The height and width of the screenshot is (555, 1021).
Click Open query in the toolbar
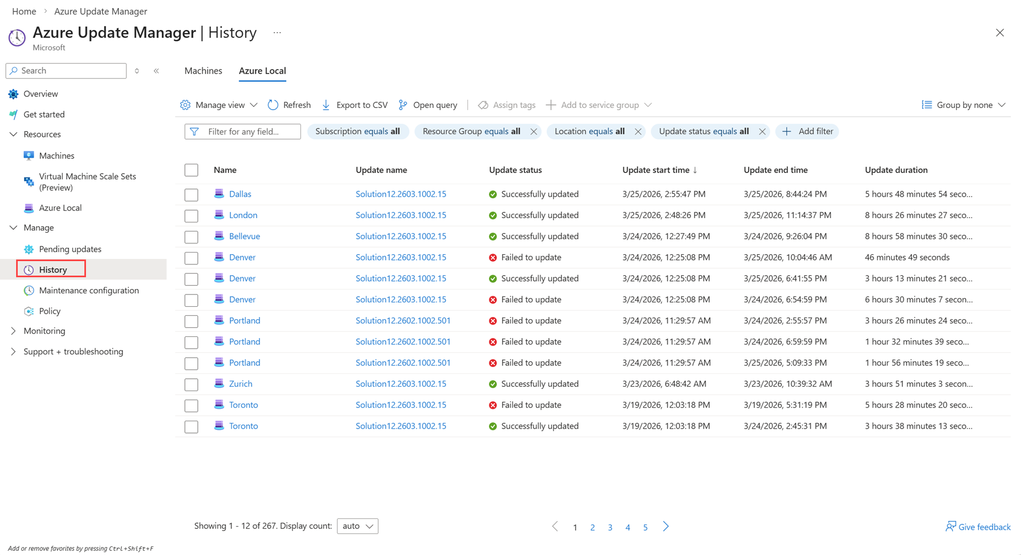[428, 105]
